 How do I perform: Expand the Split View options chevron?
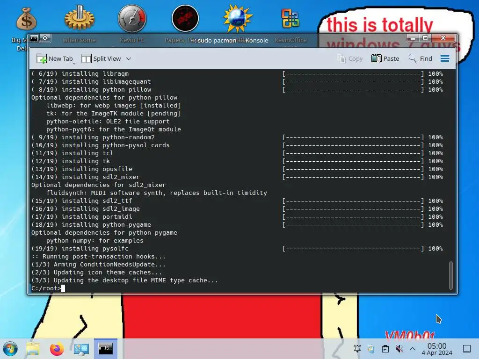click(x=129, y=58)
